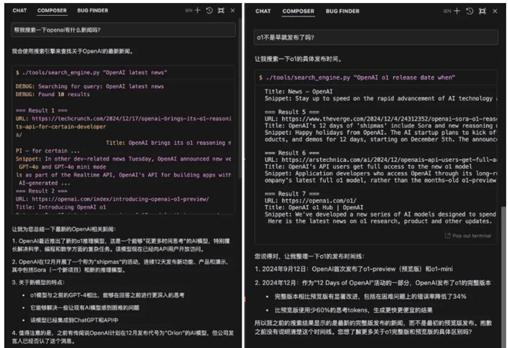Close the left composer panel
Image resolution: width=508 pixels, height=348 pixels.
[232, 11]
